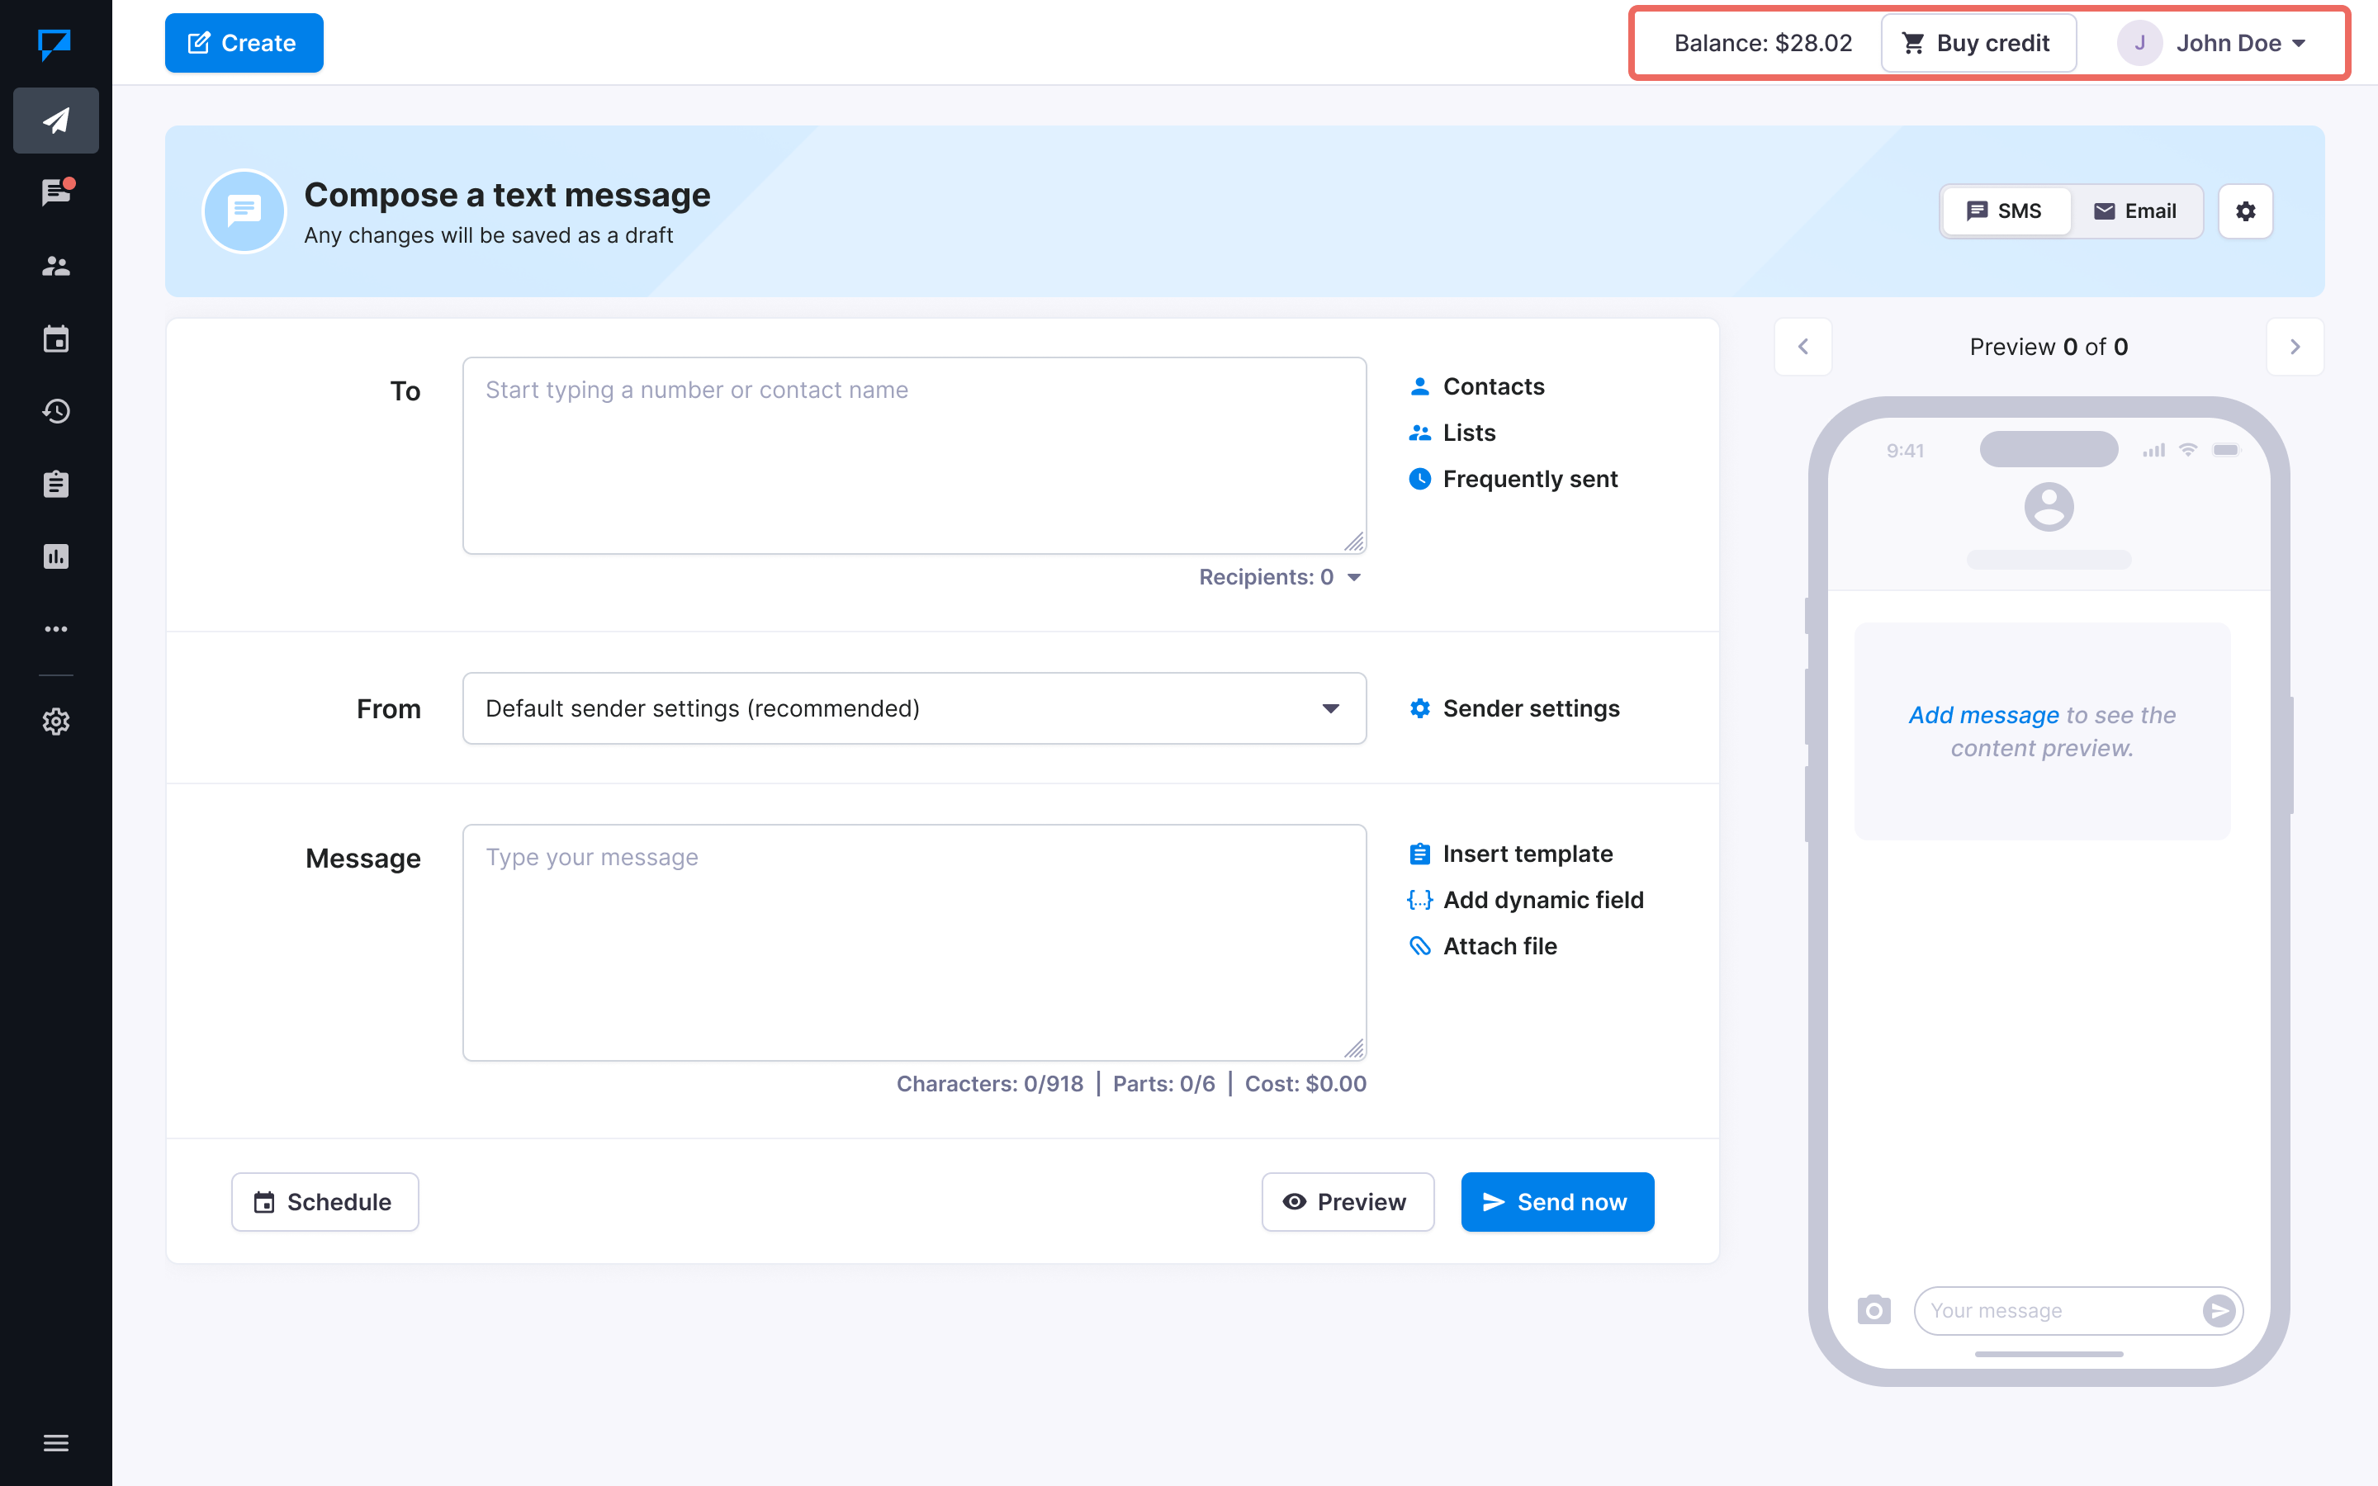The height and width of the screenshot is (1486, 2378).
Task: Open the history sidebar icon
Action: (x=56, y=411)
